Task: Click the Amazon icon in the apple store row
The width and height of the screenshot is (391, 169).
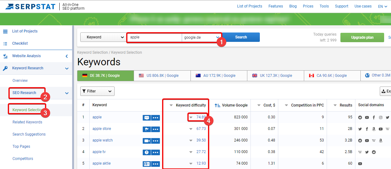Action: coord(374,129)
